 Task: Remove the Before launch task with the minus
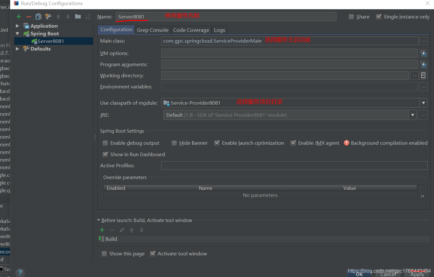click(112, 230)
